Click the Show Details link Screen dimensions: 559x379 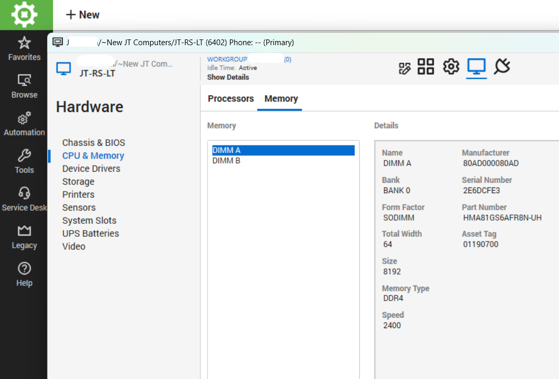pos(228,77)
